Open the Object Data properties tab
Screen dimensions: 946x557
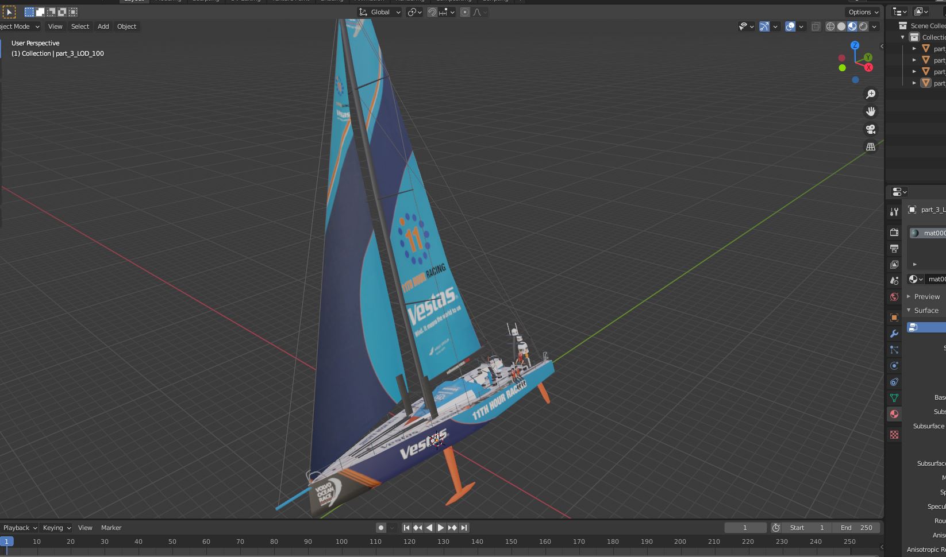pyautogui.click(x=894, y=398)
